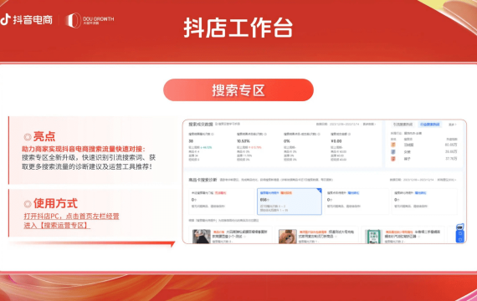This screenshot has width=477, height=301.
Task: Click the 羽绒服 hot-word row icon
Action: click(x=393, y=145)
